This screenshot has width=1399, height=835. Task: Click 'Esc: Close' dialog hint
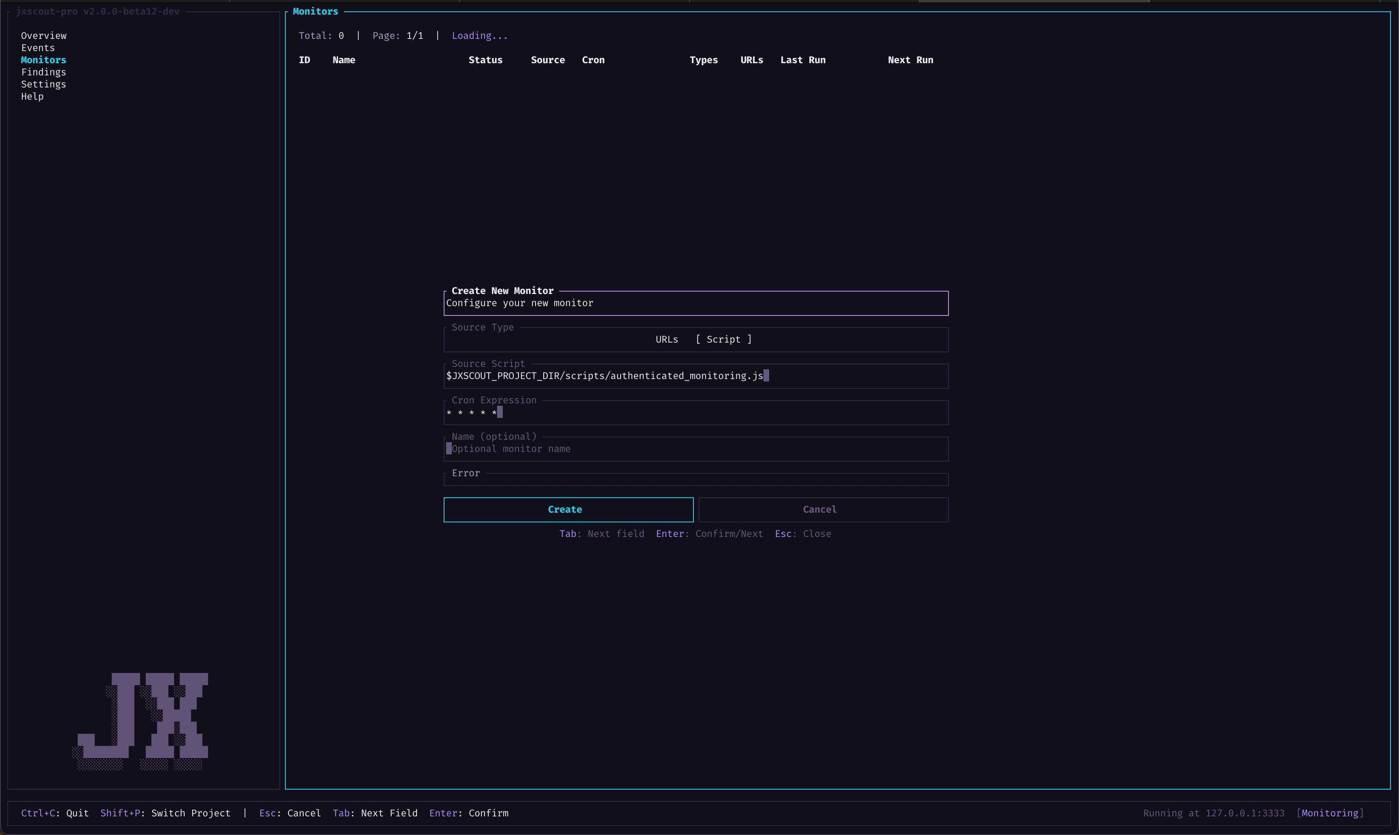(803, 533)
